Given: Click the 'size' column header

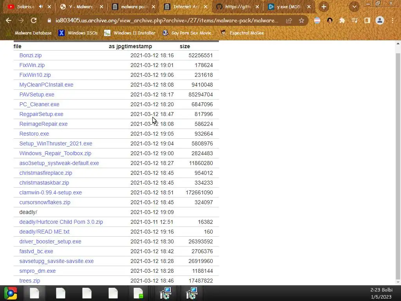Looking at the screenshot, I should 185,46.
